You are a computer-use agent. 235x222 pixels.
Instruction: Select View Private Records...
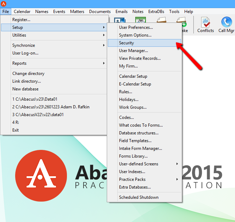[x=144, y=58]
